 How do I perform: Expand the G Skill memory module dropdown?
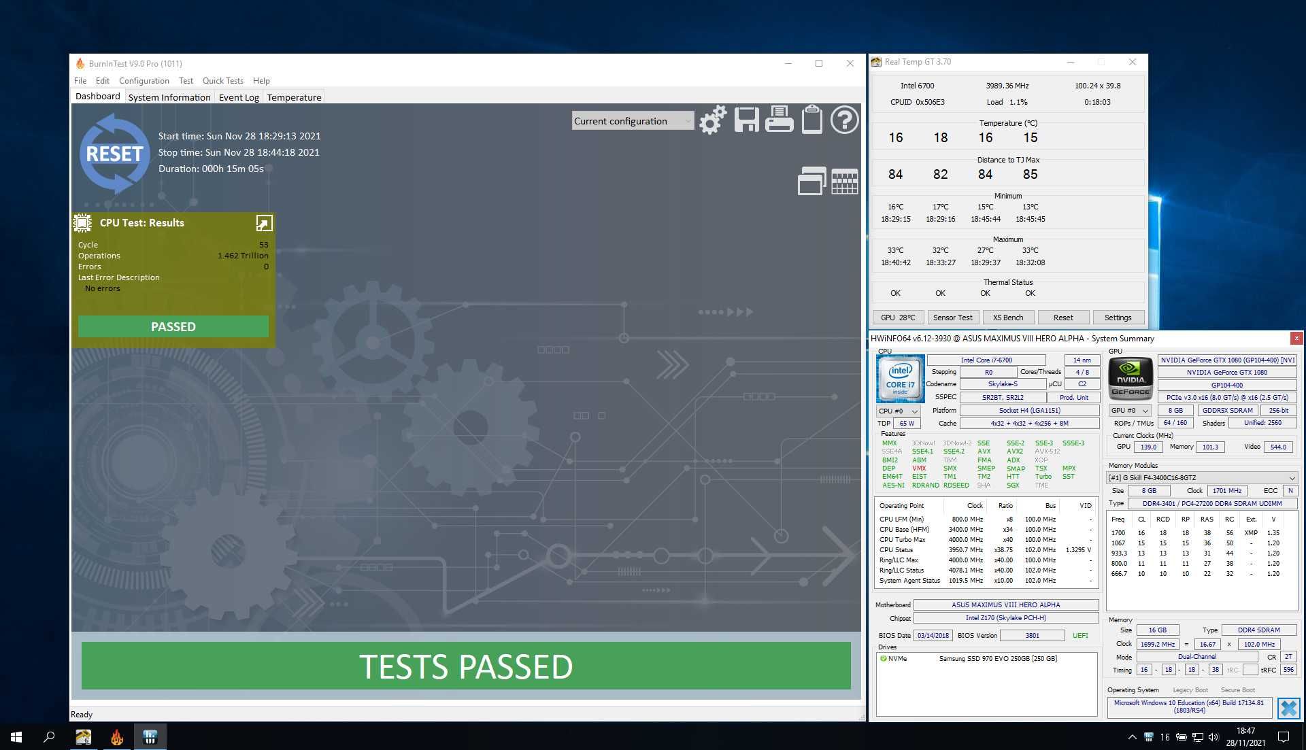(1202, 477)
